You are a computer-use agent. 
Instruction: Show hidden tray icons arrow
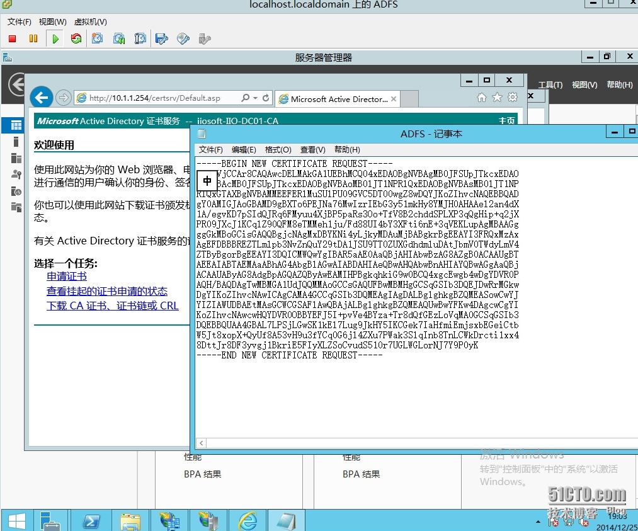(538, 522)
